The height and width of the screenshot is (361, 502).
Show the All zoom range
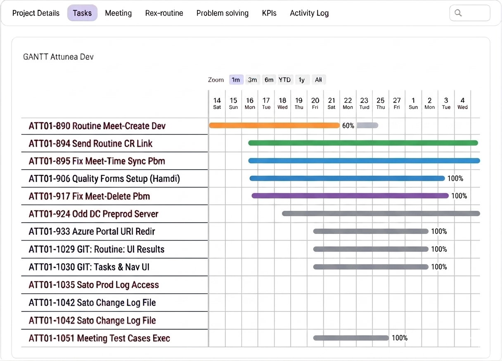(318, 80)
